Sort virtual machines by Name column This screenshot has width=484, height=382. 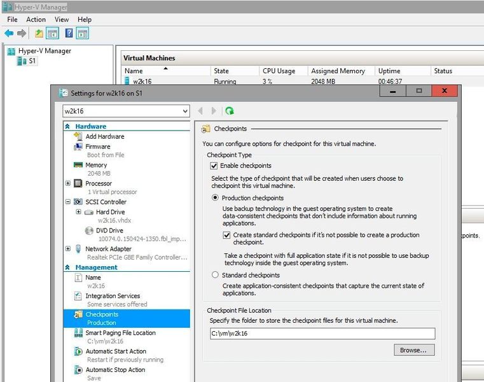(x=166, y=71)
